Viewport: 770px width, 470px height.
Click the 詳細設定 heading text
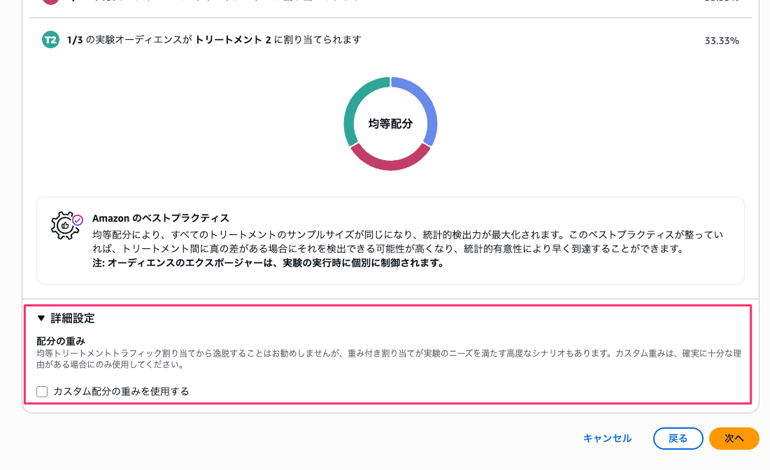[x=73, y=318]
